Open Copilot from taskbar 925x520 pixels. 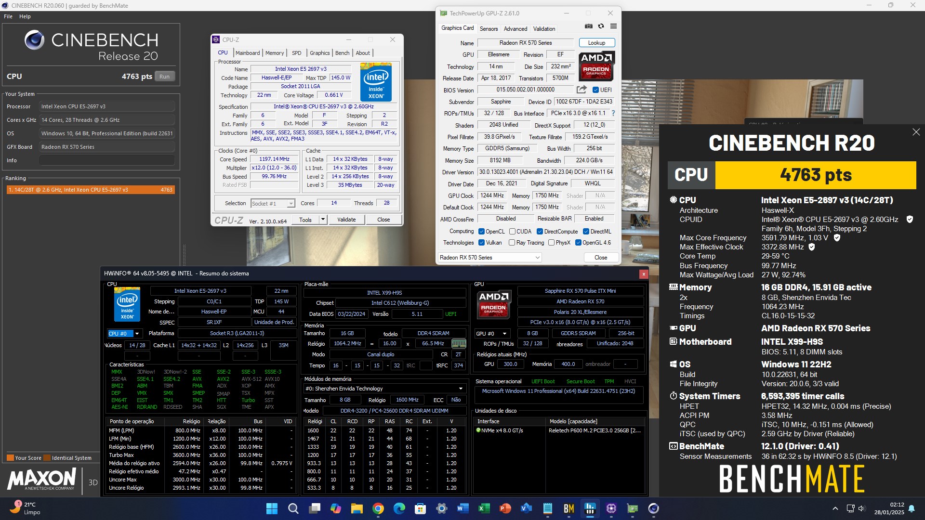[336, 508]
